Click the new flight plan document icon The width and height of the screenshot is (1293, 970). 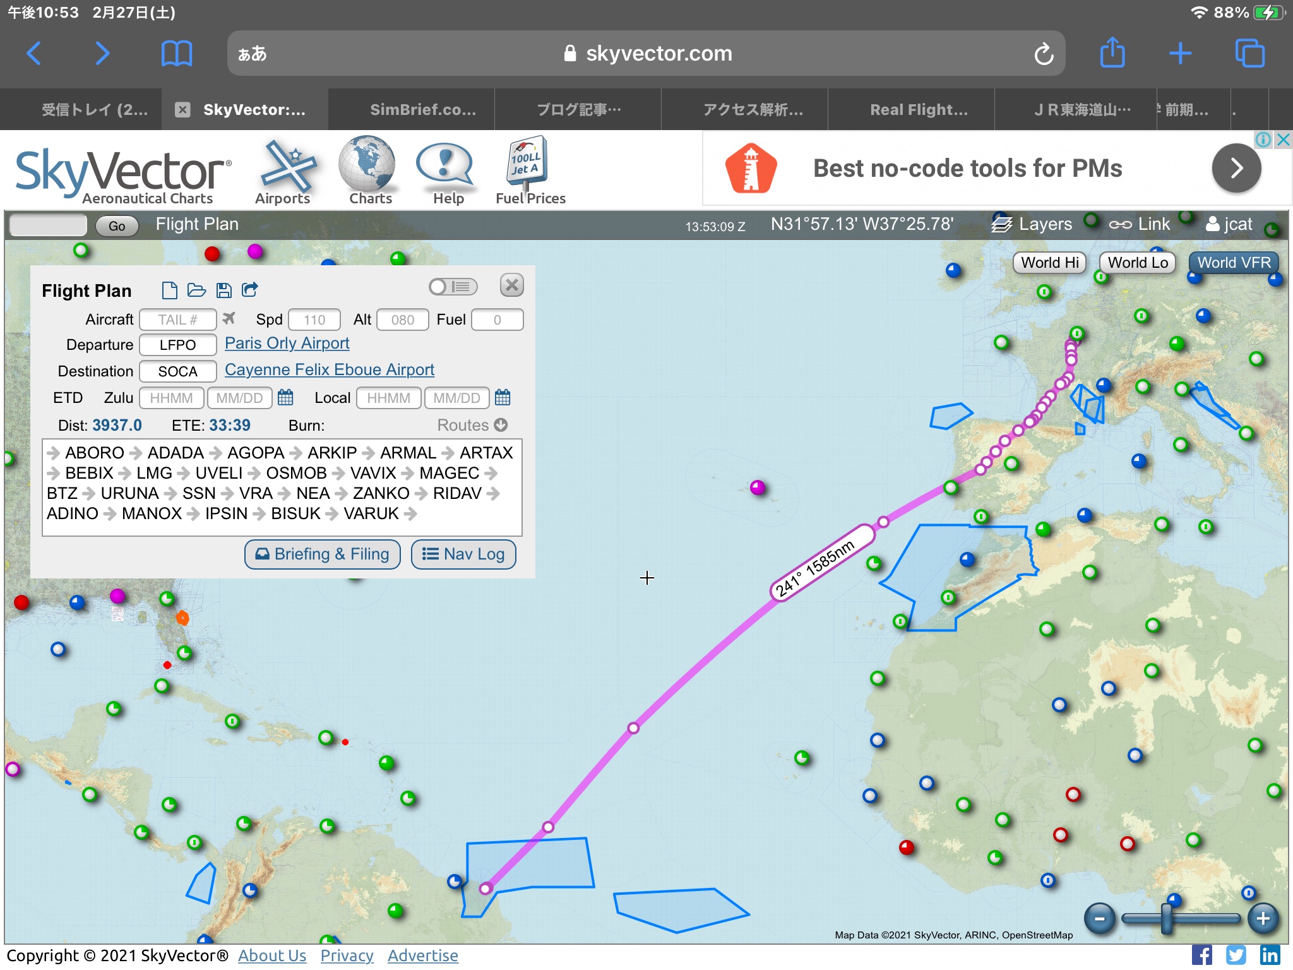click(x=169, y=290)
